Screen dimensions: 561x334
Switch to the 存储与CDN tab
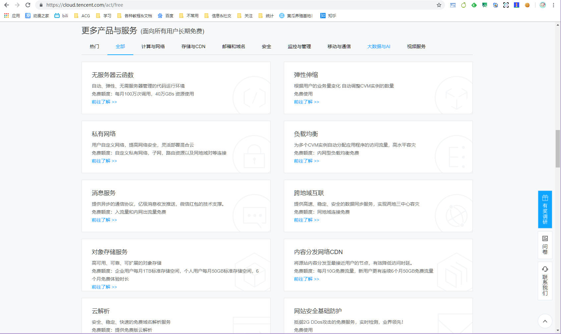point(193,46)
